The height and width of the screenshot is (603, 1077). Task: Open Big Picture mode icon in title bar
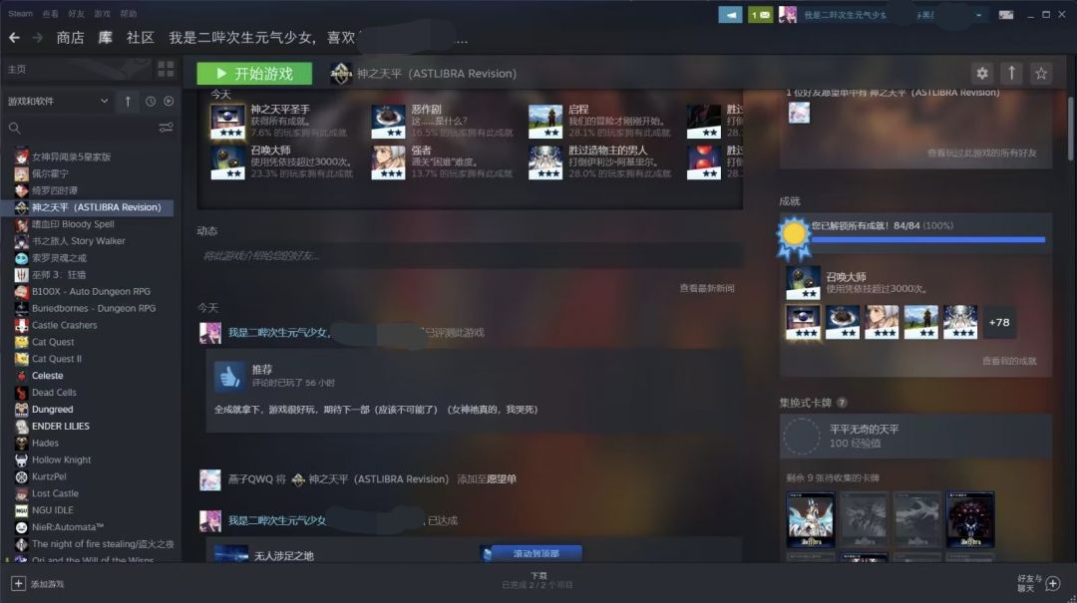(1005, 14)
